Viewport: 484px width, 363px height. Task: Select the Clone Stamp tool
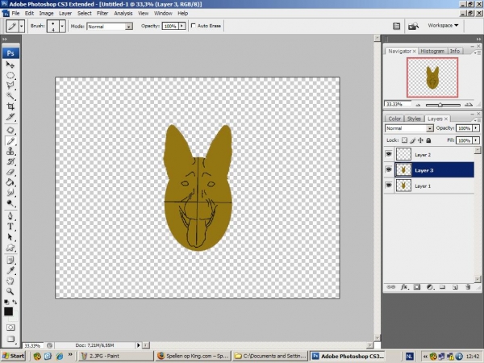coord(10,151)
